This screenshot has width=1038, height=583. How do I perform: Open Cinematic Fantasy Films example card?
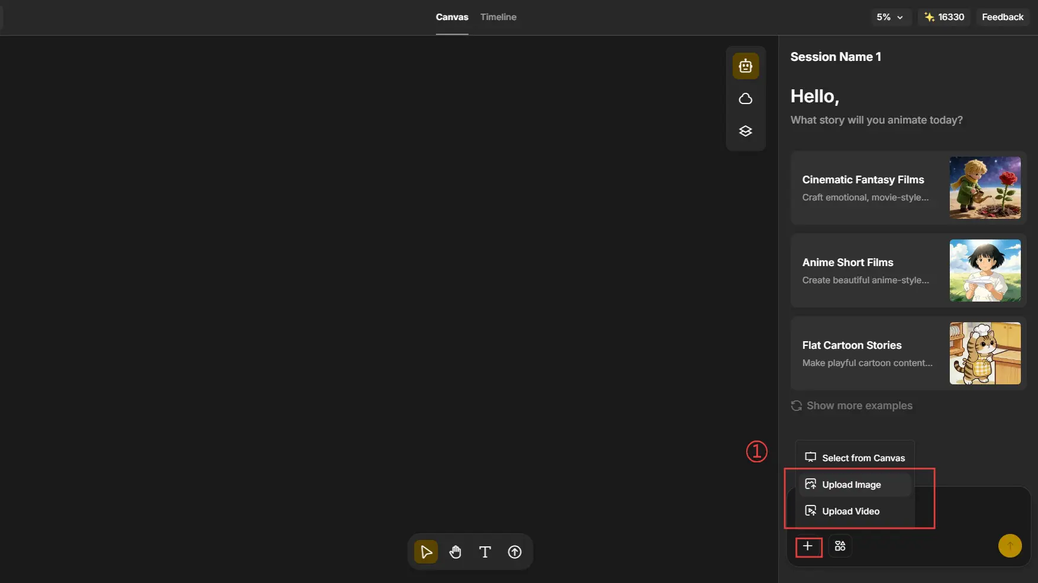click(908, 187)
